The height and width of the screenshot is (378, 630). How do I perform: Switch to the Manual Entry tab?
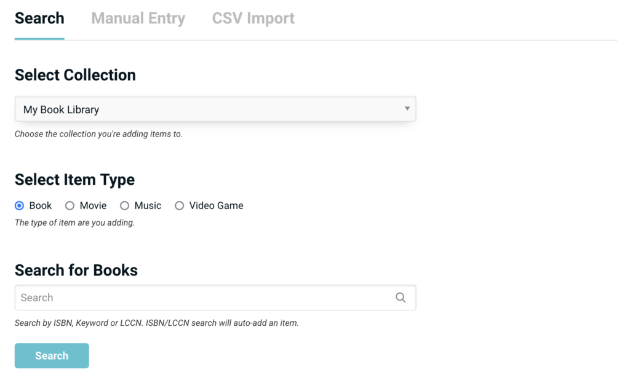138,18
